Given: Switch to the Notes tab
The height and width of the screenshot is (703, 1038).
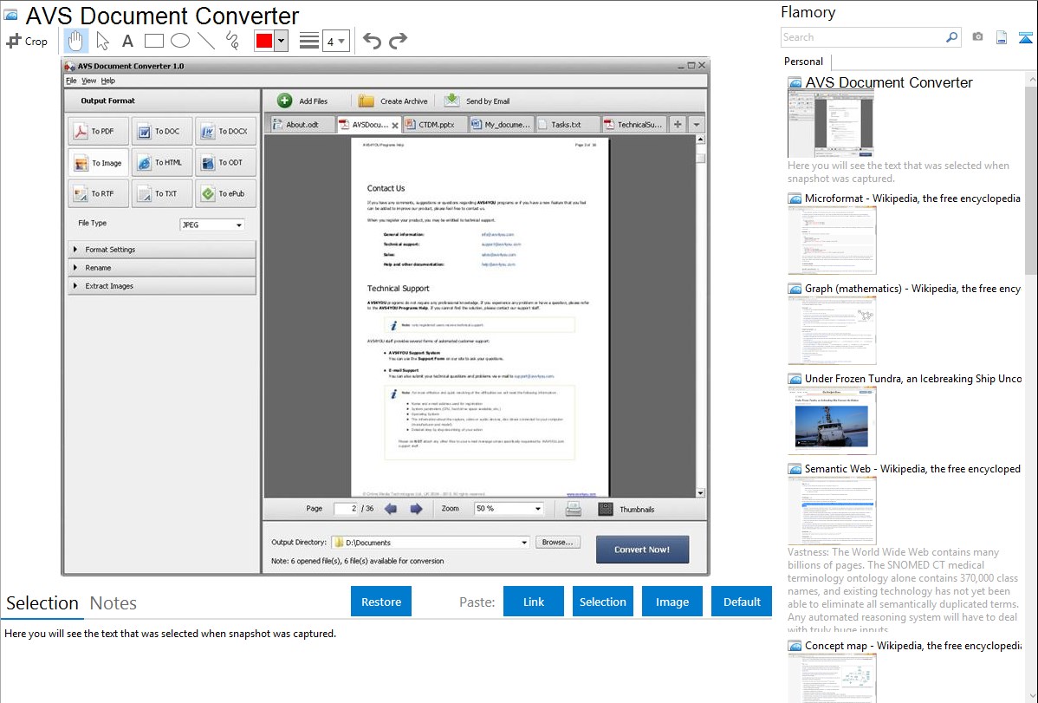Looking at the screenshot, I should coord(114,603).
